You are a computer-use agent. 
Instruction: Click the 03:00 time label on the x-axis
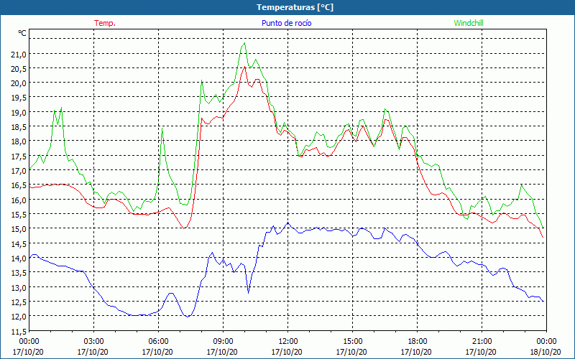pos(93,342)
